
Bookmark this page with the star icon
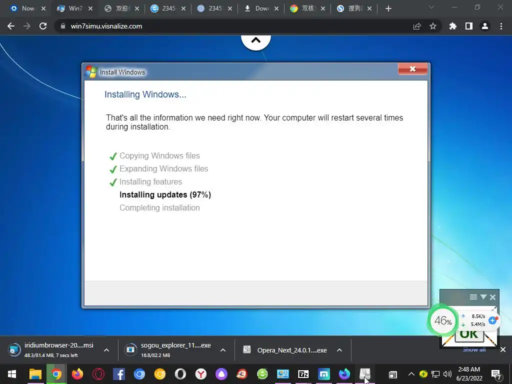[433, 26]
